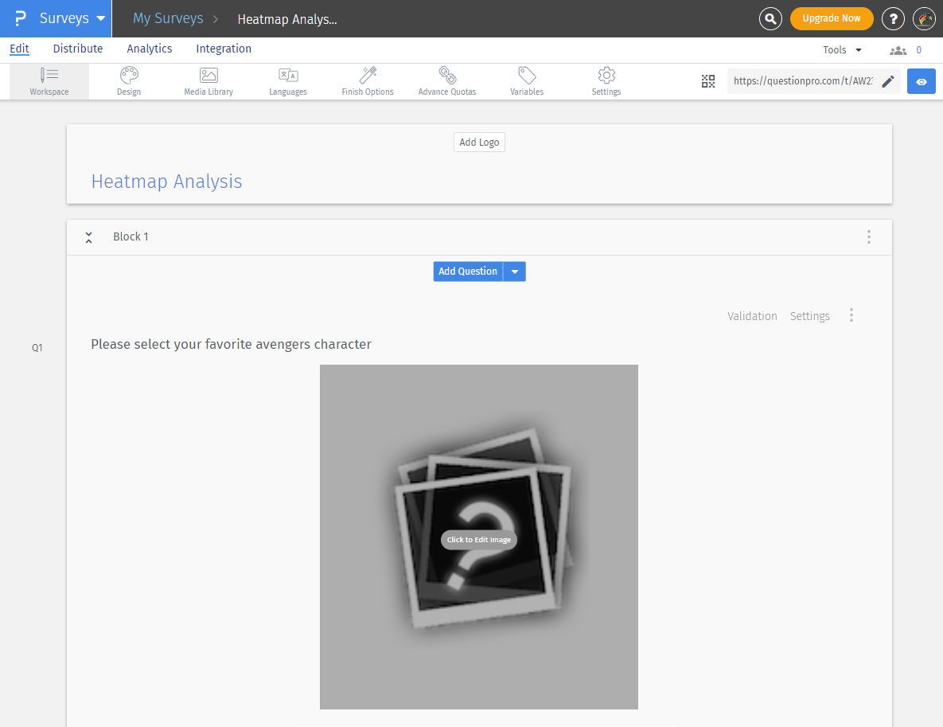
Task: Open the Add Question dropdown arrow
Action: (515, 271)
